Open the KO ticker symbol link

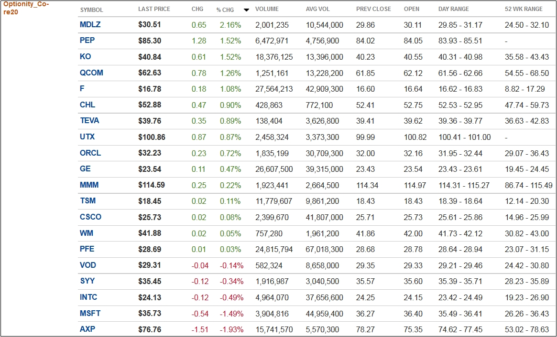click(85, 57)
